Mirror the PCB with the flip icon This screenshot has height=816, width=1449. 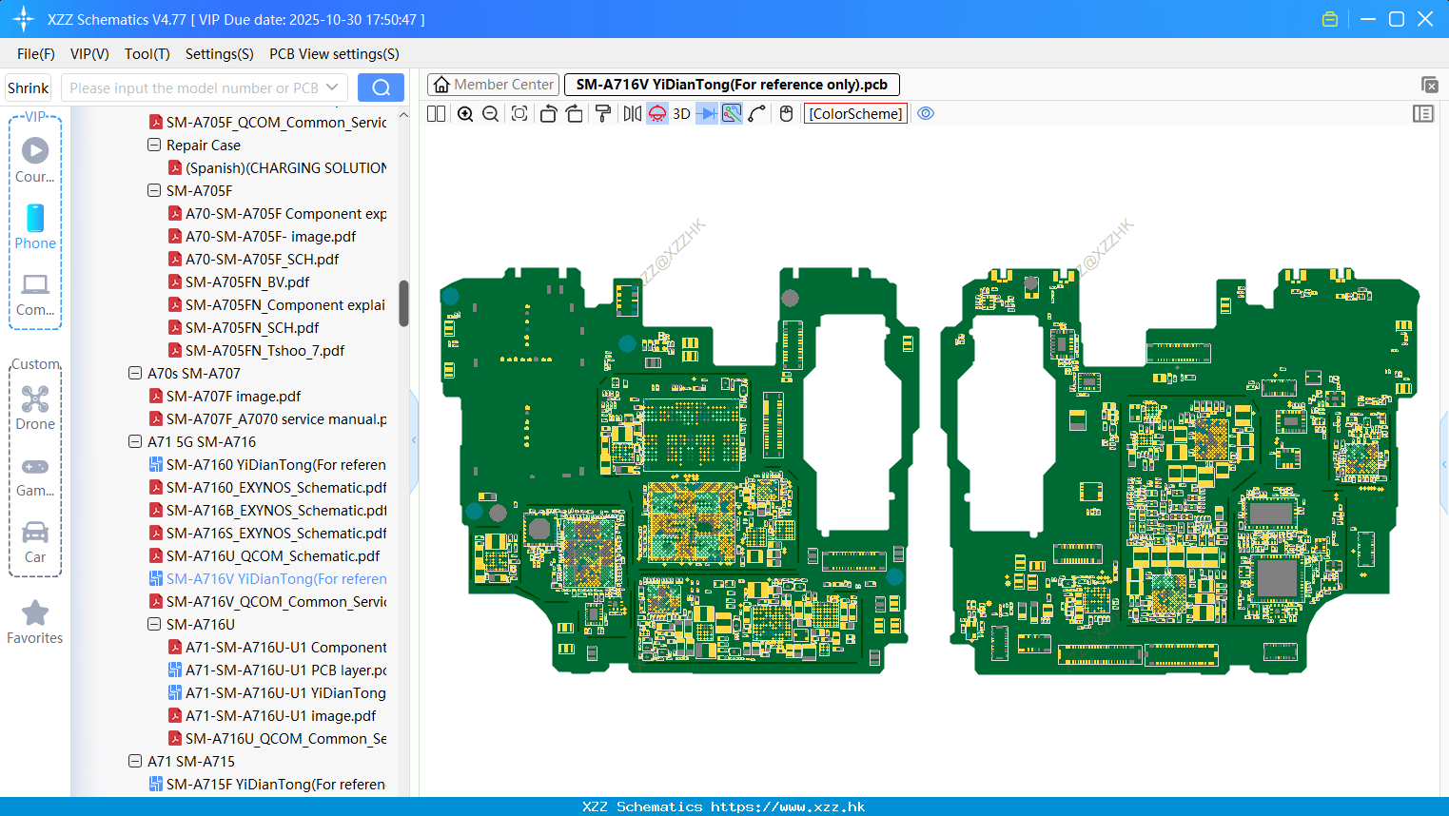[632, 114]
